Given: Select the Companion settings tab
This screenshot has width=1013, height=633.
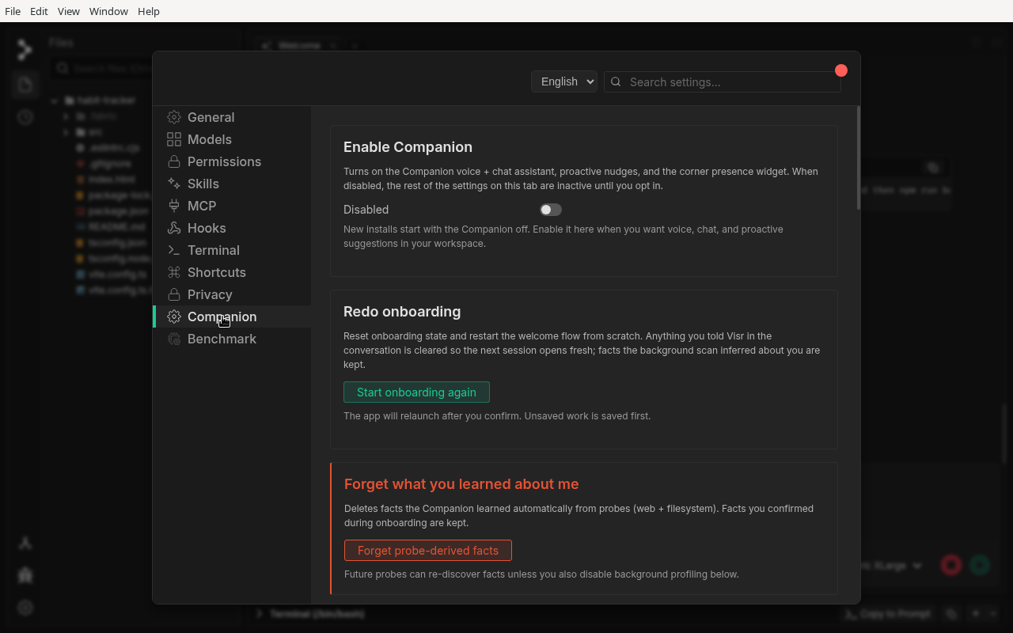Looking at the screenshot, I should (x=232, y=316).
